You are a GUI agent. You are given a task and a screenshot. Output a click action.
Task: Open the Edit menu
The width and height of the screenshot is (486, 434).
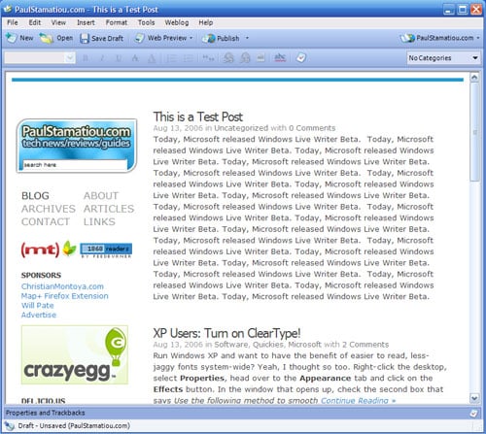[35, 22]
